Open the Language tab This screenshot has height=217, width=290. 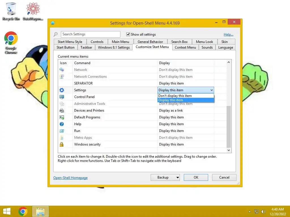225,47
